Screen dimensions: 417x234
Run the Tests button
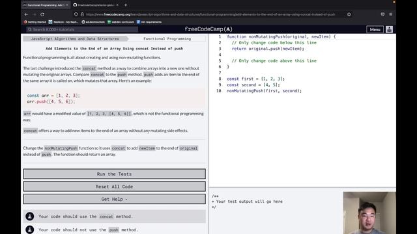[115, 174]
